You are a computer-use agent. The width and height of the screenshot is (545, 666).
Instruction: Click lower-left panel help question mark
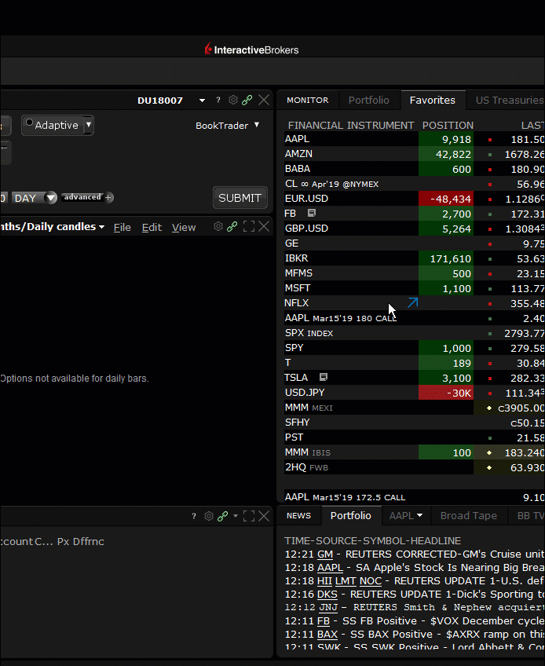[194, 516]
